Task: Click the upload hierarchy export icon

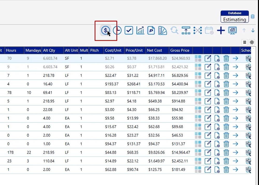Action: point(186,31)
